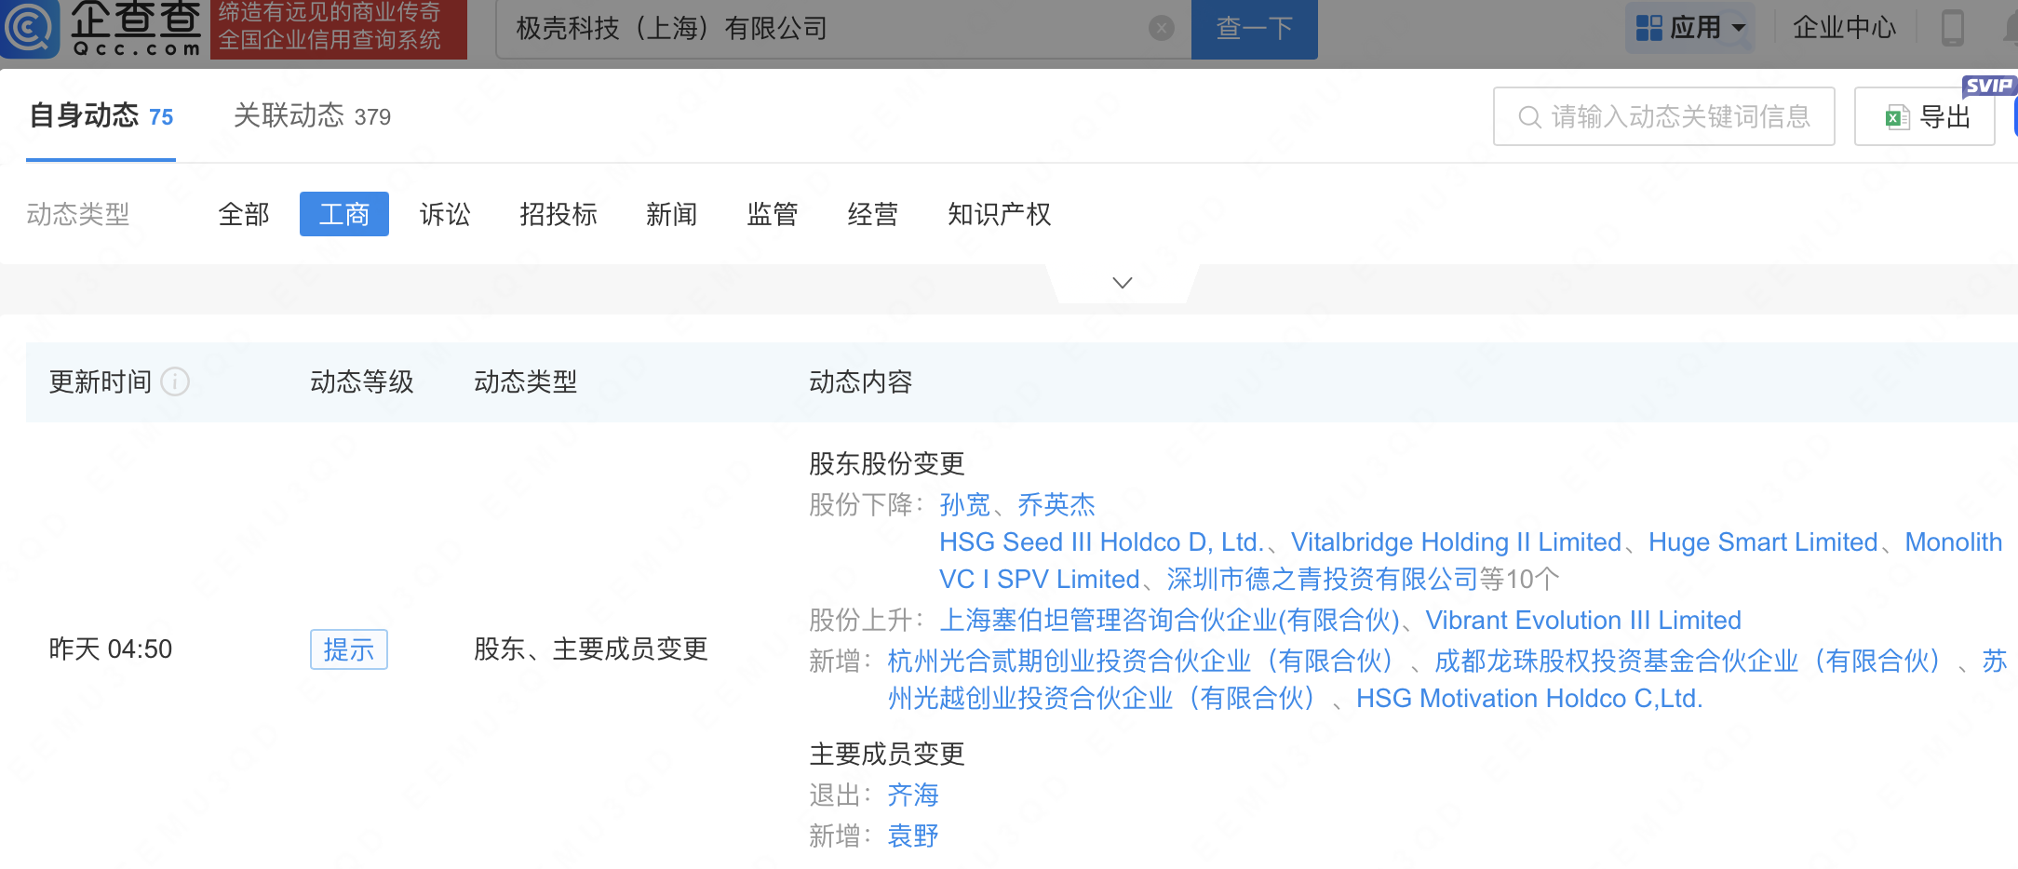2018x869 pixels.
Task: Switch to 关联动态 tab
Action: point(311,116)
